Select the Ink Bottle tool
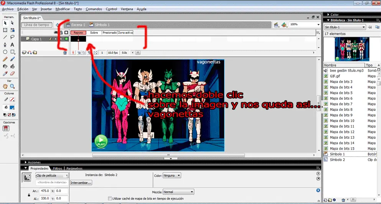This screenshot has height=204, width=381. (x=5, y=66)
